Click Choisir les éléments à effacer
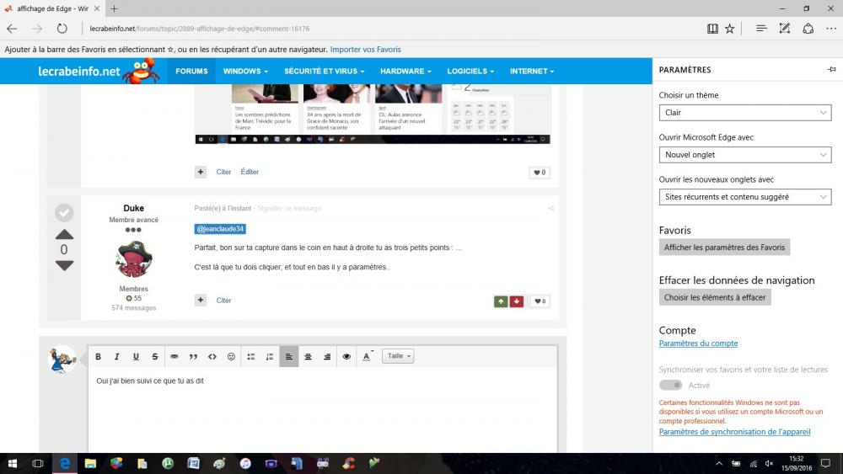This screenshot has height=474, width=843. [x=715, y=297]
